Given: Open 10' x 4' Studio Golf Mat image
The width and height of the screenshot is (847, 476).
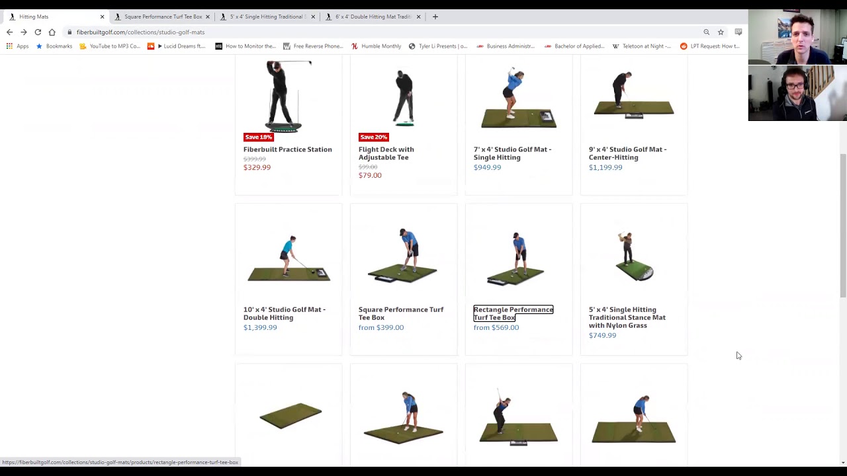Looking at the screenshot, I should [289, 258].
